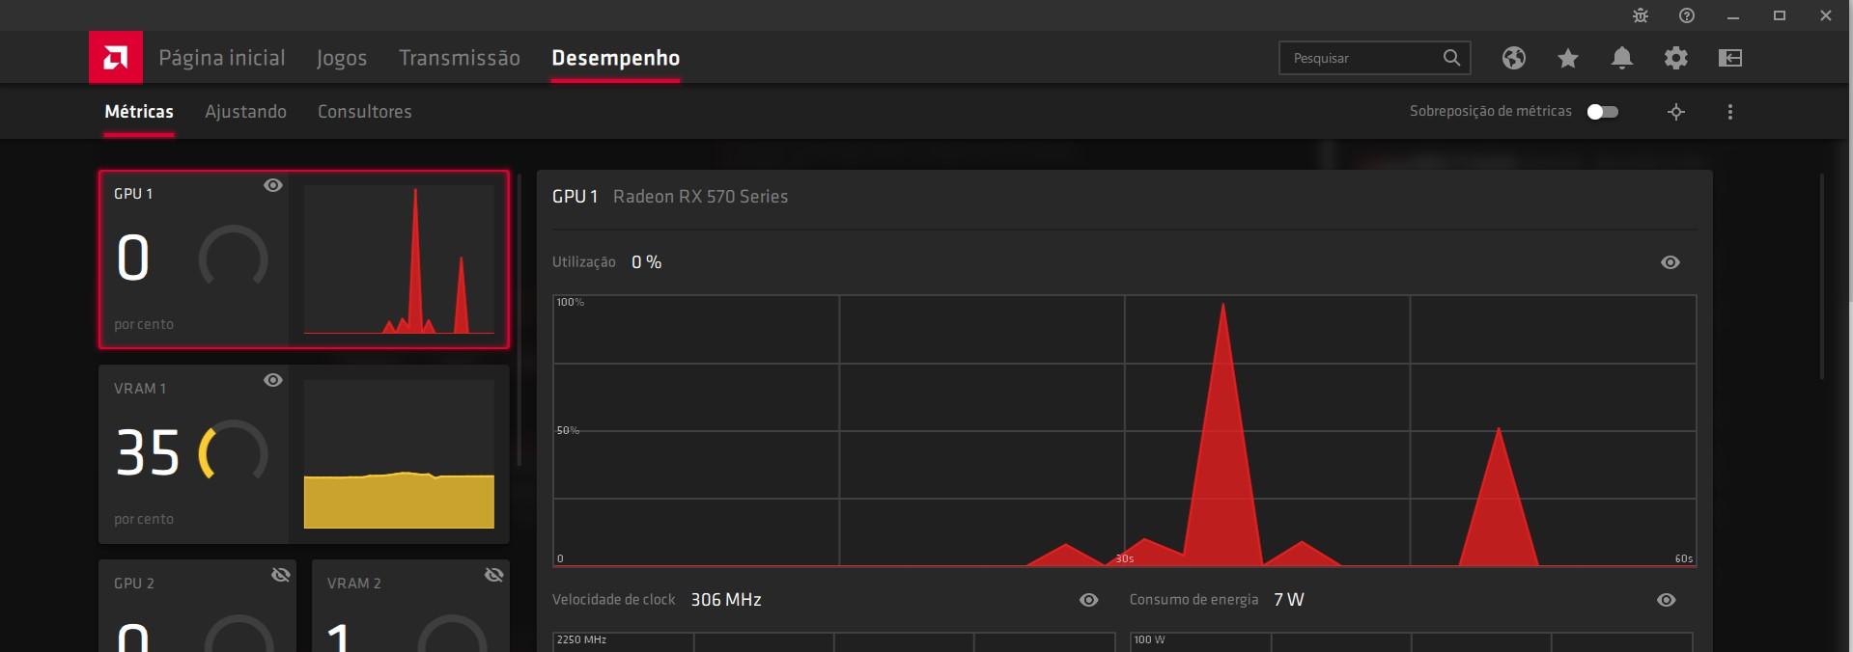Open the web browser globe icon
The height and width of the screenshot is (652, 1853).
pos(1514,58)
